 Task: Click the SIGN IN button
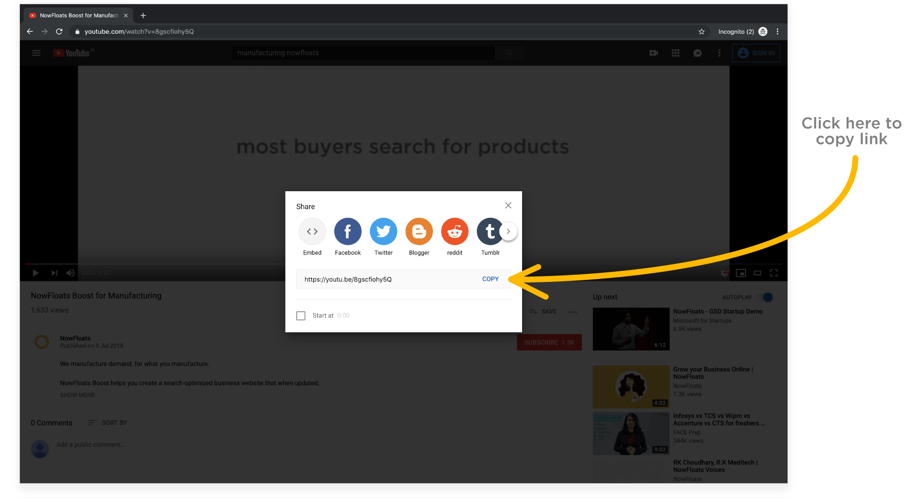pos(756,53)
